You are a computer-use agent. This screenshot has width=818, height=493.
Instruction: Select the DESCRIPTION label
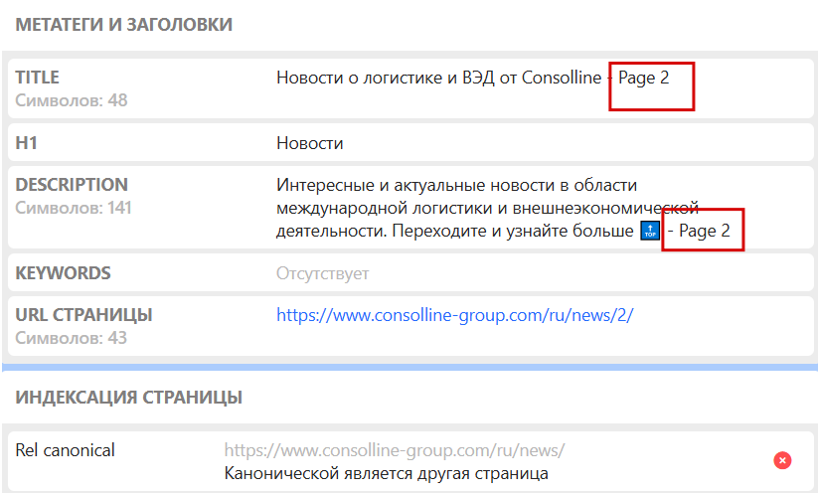click(72, 185)
